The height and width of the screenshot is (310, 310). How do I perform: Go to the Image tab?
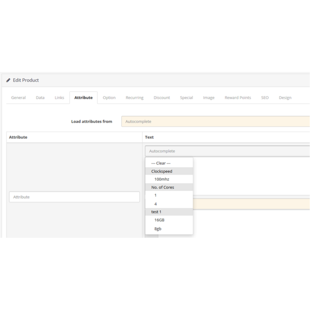point(209,97)
